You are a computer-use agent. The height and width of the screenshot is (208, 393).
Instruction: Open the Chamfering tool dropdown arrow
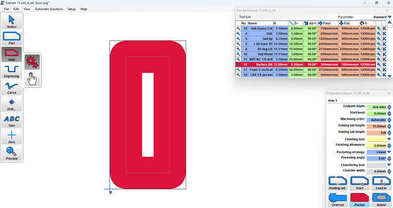(389, 165)
